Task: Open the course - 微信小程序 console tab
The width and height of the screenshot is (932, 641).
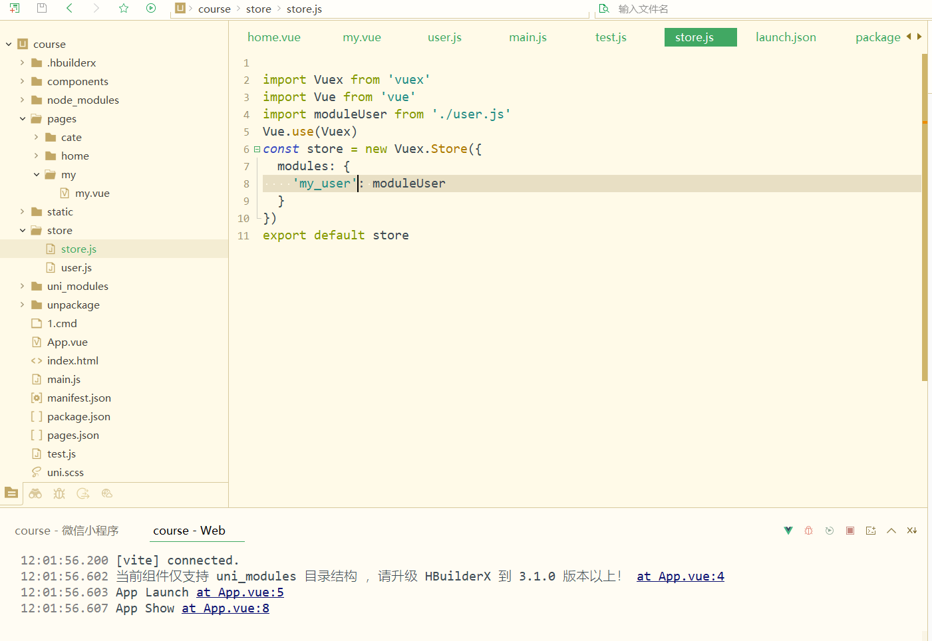Action: coord(67,531)
